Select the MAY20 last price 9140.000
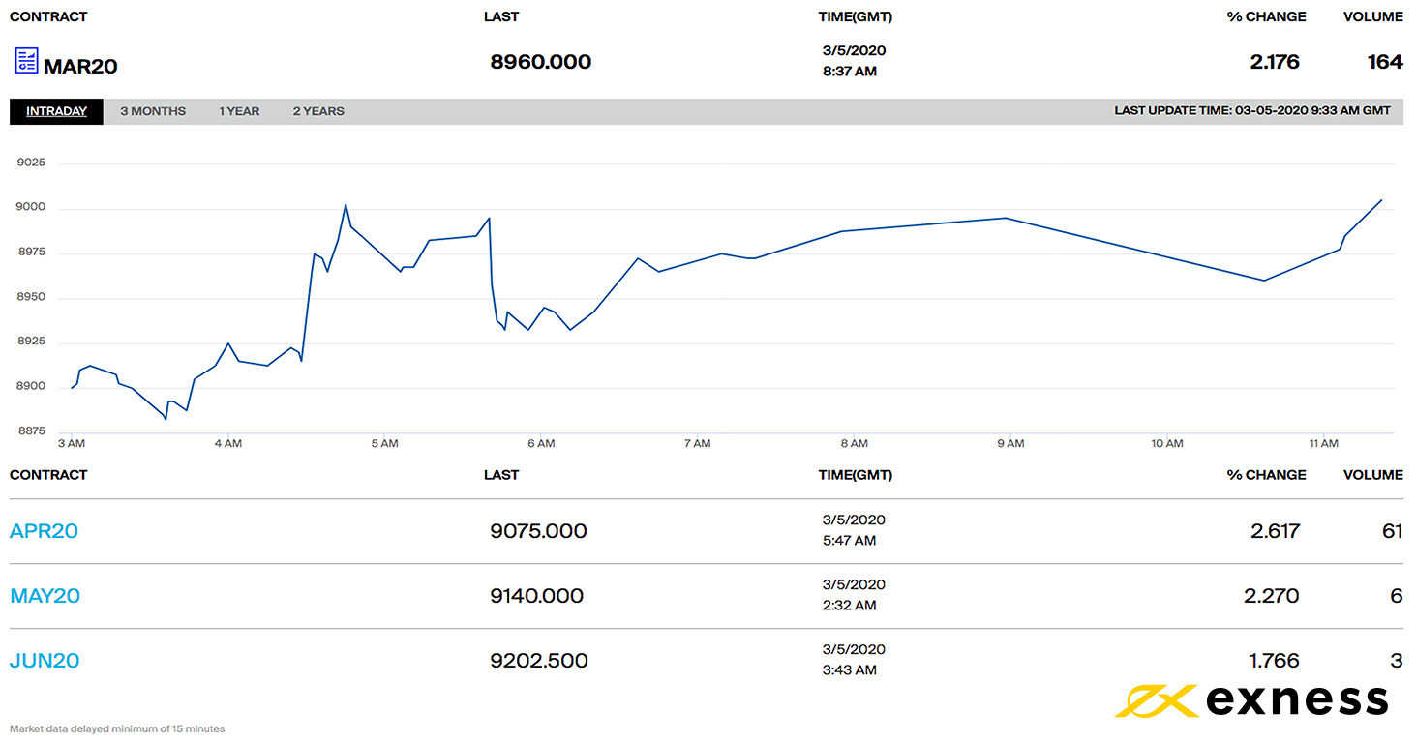The width and height of the screenshot is (1416, 743). 537,596
